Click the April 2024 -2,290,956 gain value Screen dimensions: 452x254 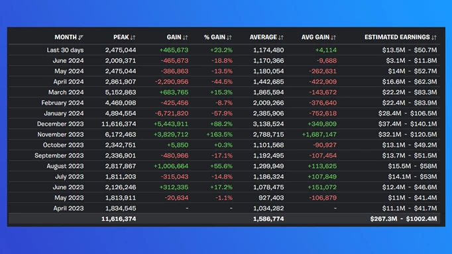(x=172, y=82)
